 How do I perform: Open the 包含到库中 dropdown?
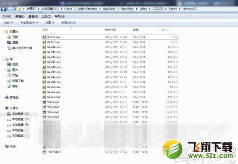29,23
